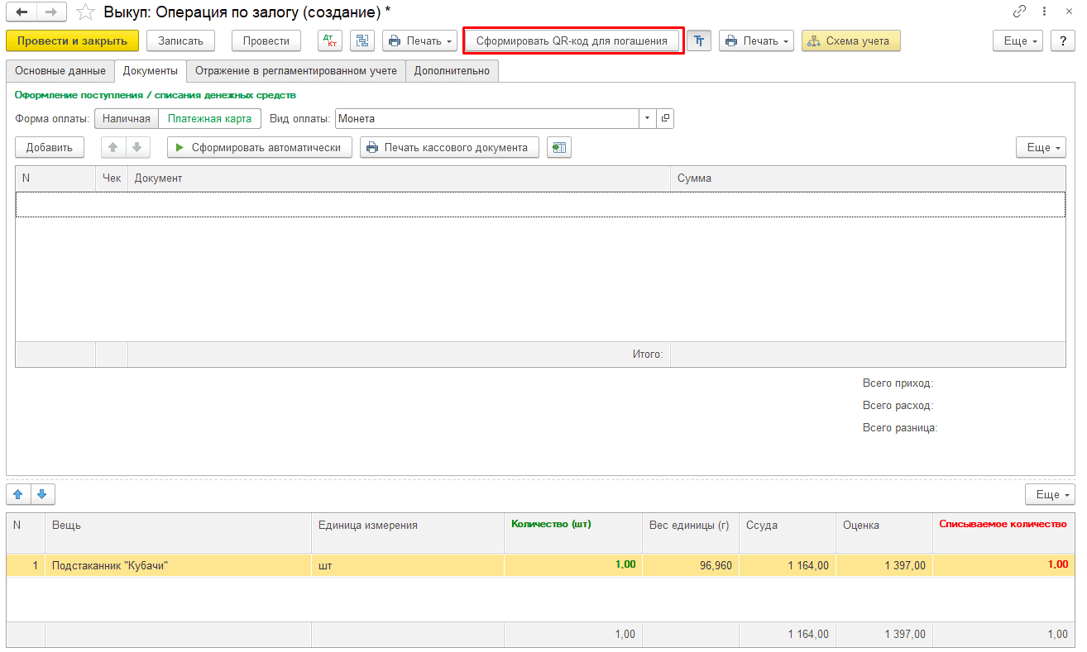This screenshot has width=1087, height=652.
Task: Select the Подстаканник "Кубачи" row
Action: (x=541, y=565)
